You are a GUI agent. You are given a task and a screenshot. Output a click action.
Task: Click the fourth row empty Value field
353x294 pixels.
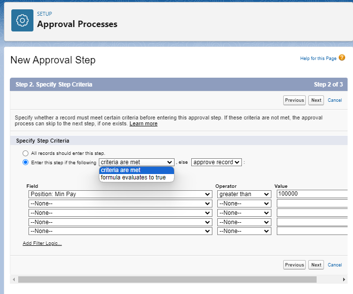pyautogui.click(x=312, y=222)
